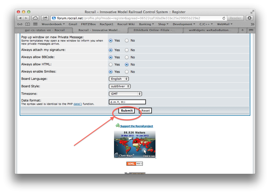Open the Reading List glasses icon
Image resolution: width=270 pixels, height=194 pixels.
(x=20, y=24)
